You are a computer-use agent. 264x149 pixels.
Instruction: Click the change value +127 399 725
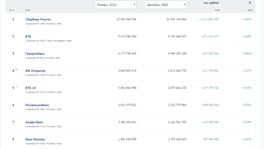coord(210,88)
